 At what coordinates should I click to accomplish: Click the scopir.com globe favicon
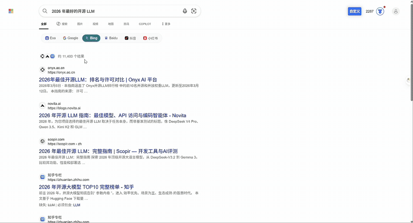(43, 141)
